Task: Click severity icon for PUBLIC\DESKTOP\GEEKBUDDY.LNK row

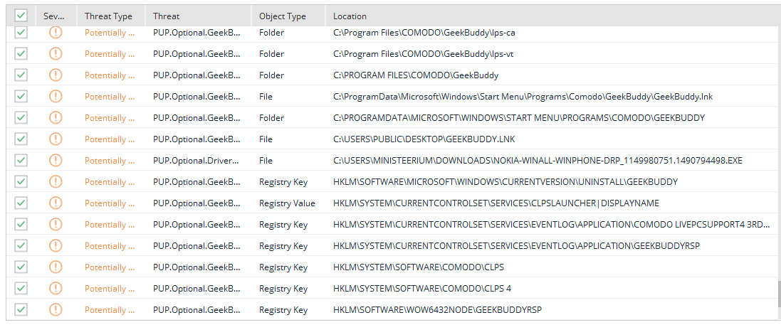Action: coord(56,139)
